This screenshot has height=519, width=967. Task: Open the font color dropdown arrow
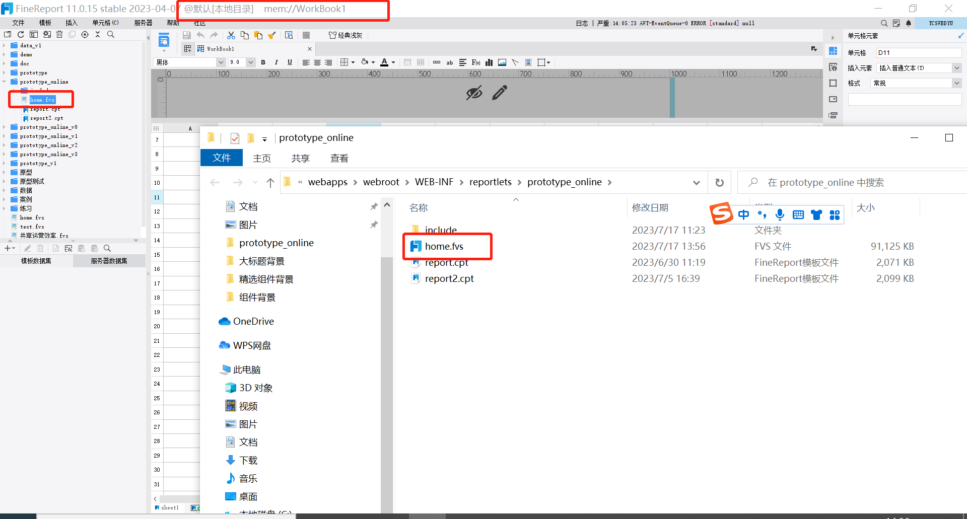[x=393, y=62]
